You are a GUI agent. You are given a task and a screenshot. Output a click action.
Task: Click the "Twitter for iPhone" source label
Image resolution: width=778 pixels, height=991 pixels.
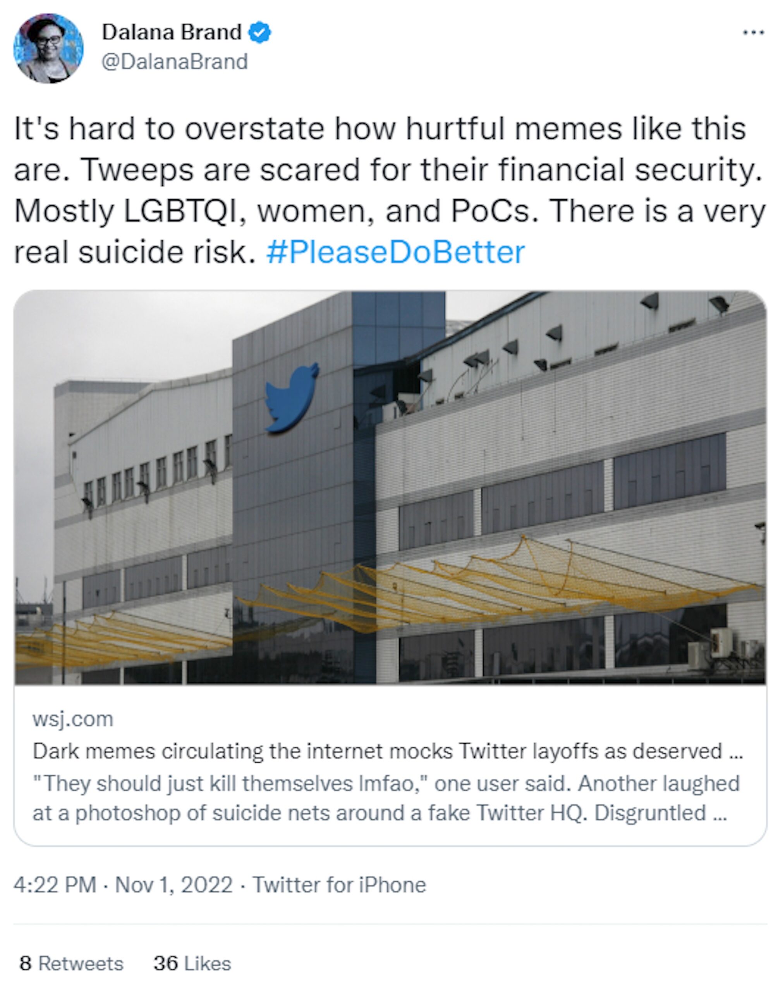click(x=339, y=885)
